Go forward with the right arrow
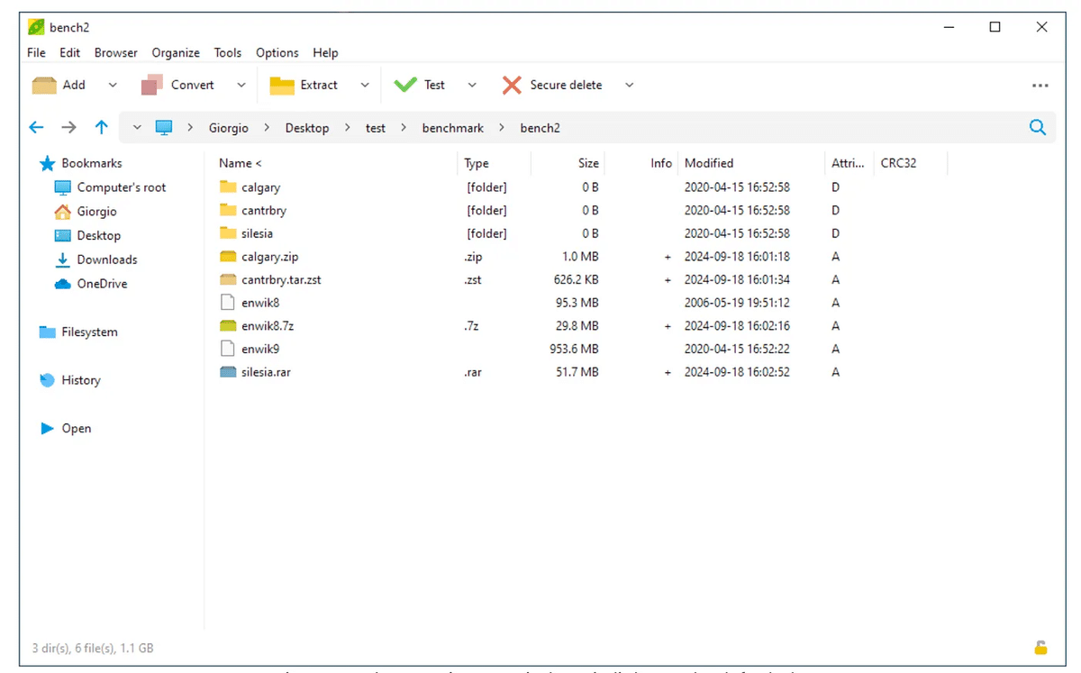1081x673 pixels. coord(68,128)
